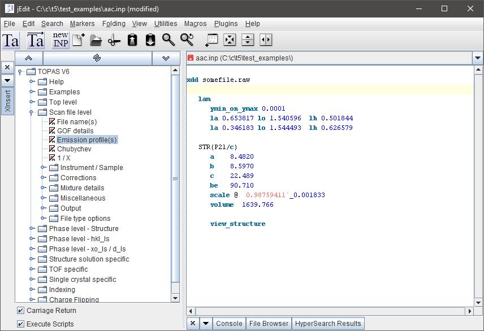The image size is (484, 331).
Task: Collapse the Scan file level node
Action: coord(32,112)
